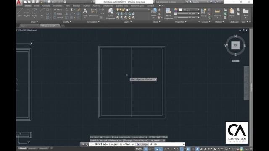Expand the Properties panel dropdown
Image resolution: width=269 pixels, height=151 pixels.
[181, 22]
